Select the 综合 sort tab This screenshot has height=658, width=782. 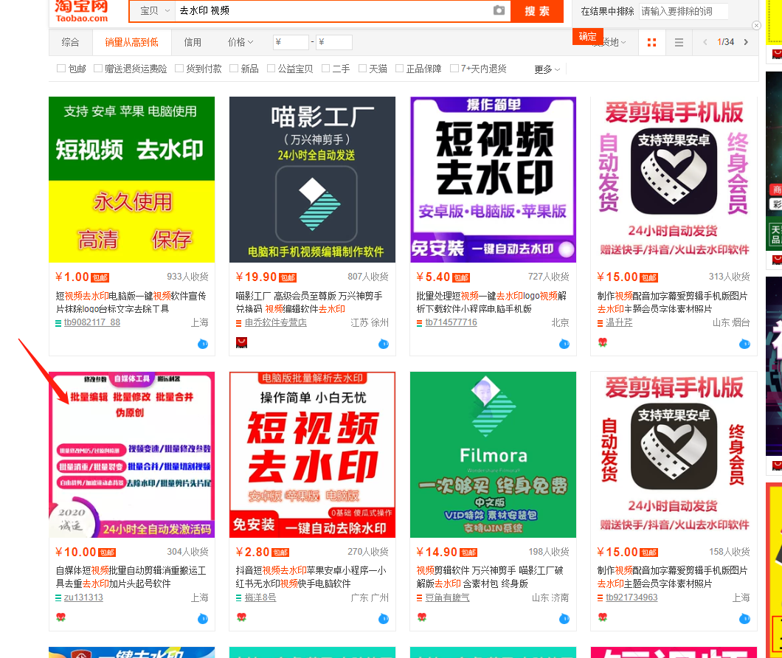click(x=70, y=42)
